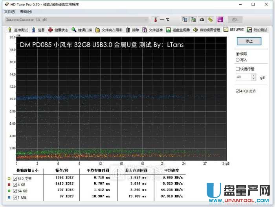Click the yellow 512 字节 legend square

(9, 178)
